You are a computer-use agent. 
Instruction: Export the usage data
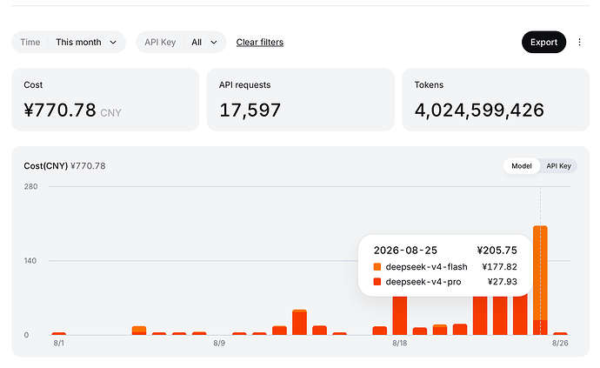click(543, 42)
